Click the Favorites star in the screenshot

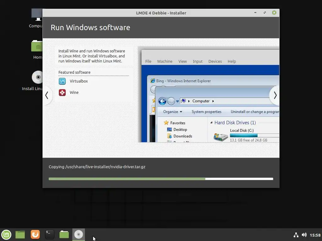point(166,123)
